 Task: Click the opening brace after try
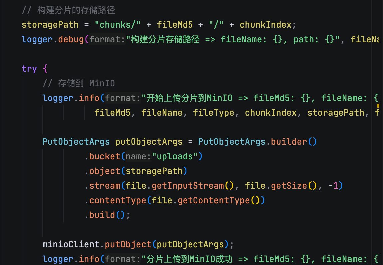45,69
